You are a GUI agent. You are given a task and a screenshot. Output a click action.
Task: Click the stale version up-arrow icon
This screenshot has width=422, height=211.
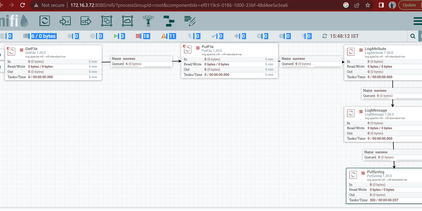click(259, 36)
